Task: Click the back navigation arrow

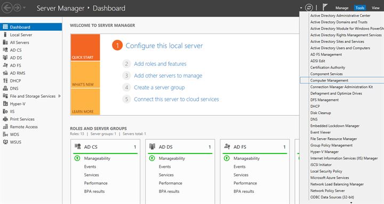Action: coord(7,8)
